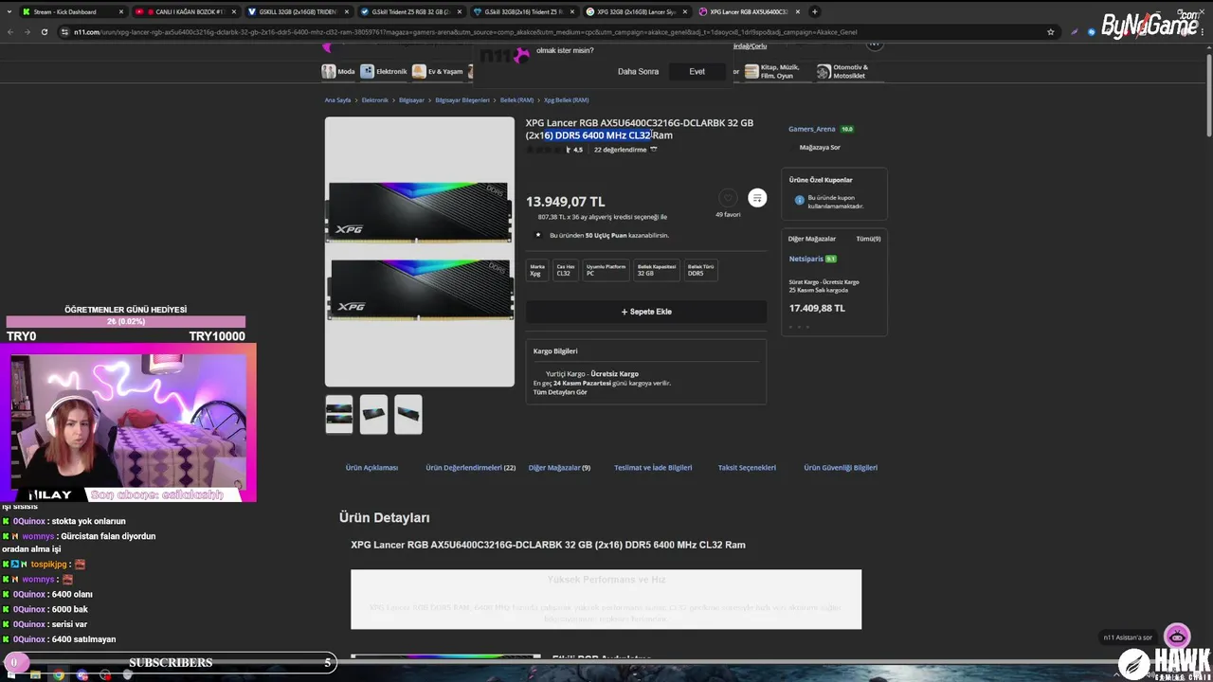Click the Bellek Türü DDR5 chip

point(701,270)
